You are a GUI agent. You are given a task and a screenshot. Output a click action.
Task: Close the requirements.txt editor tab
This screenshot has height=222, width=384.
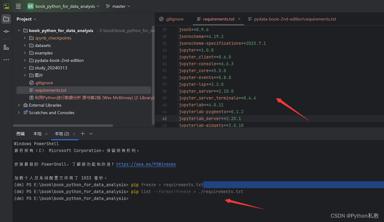tap(239, 19)
